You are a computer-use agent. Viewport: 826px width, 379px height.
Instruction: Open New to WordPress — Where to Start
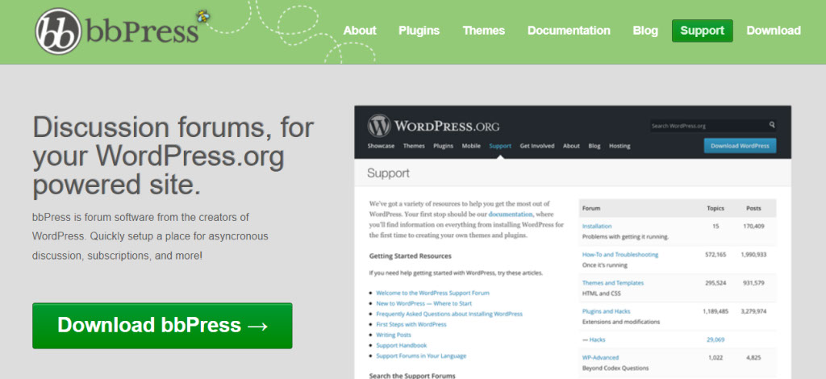(x=424, y=303)
